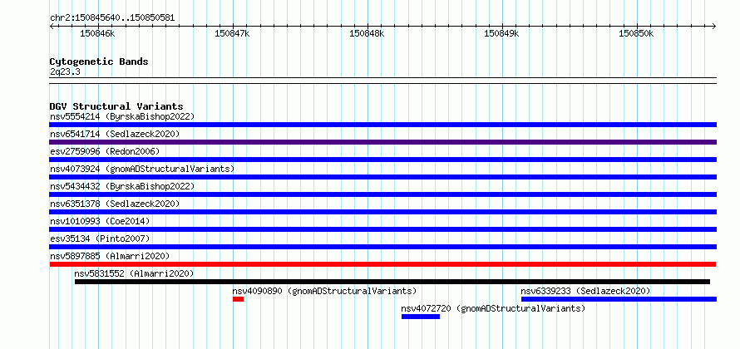Select the esv35134 (Pinto2007) label
The height and width of the screenshot is (349, 740).
(x=100, y=238)
